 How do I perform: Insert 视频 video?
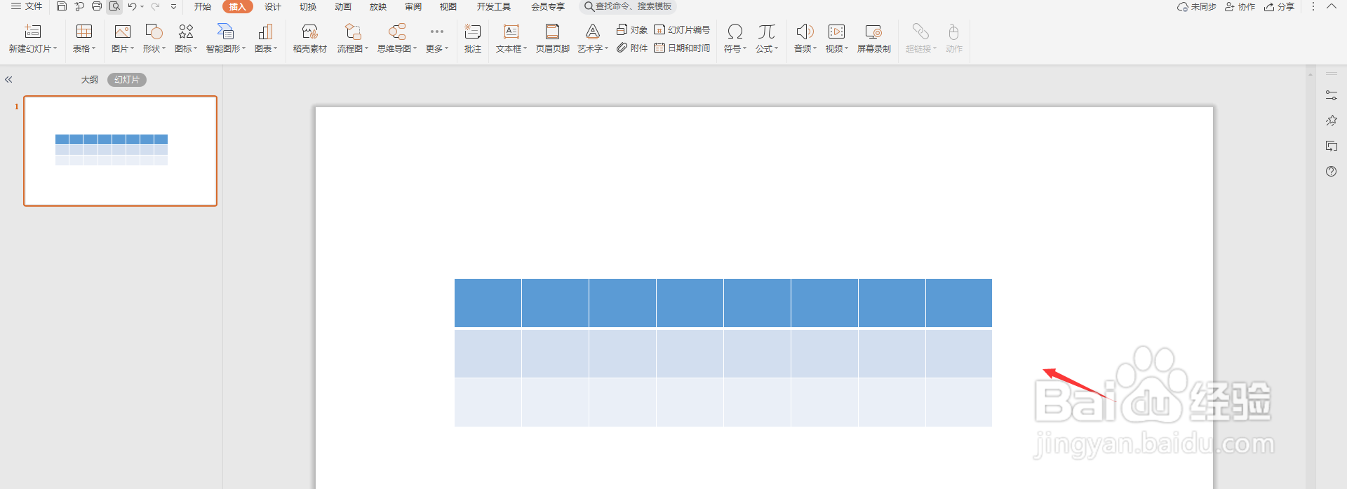coord(837,39)
